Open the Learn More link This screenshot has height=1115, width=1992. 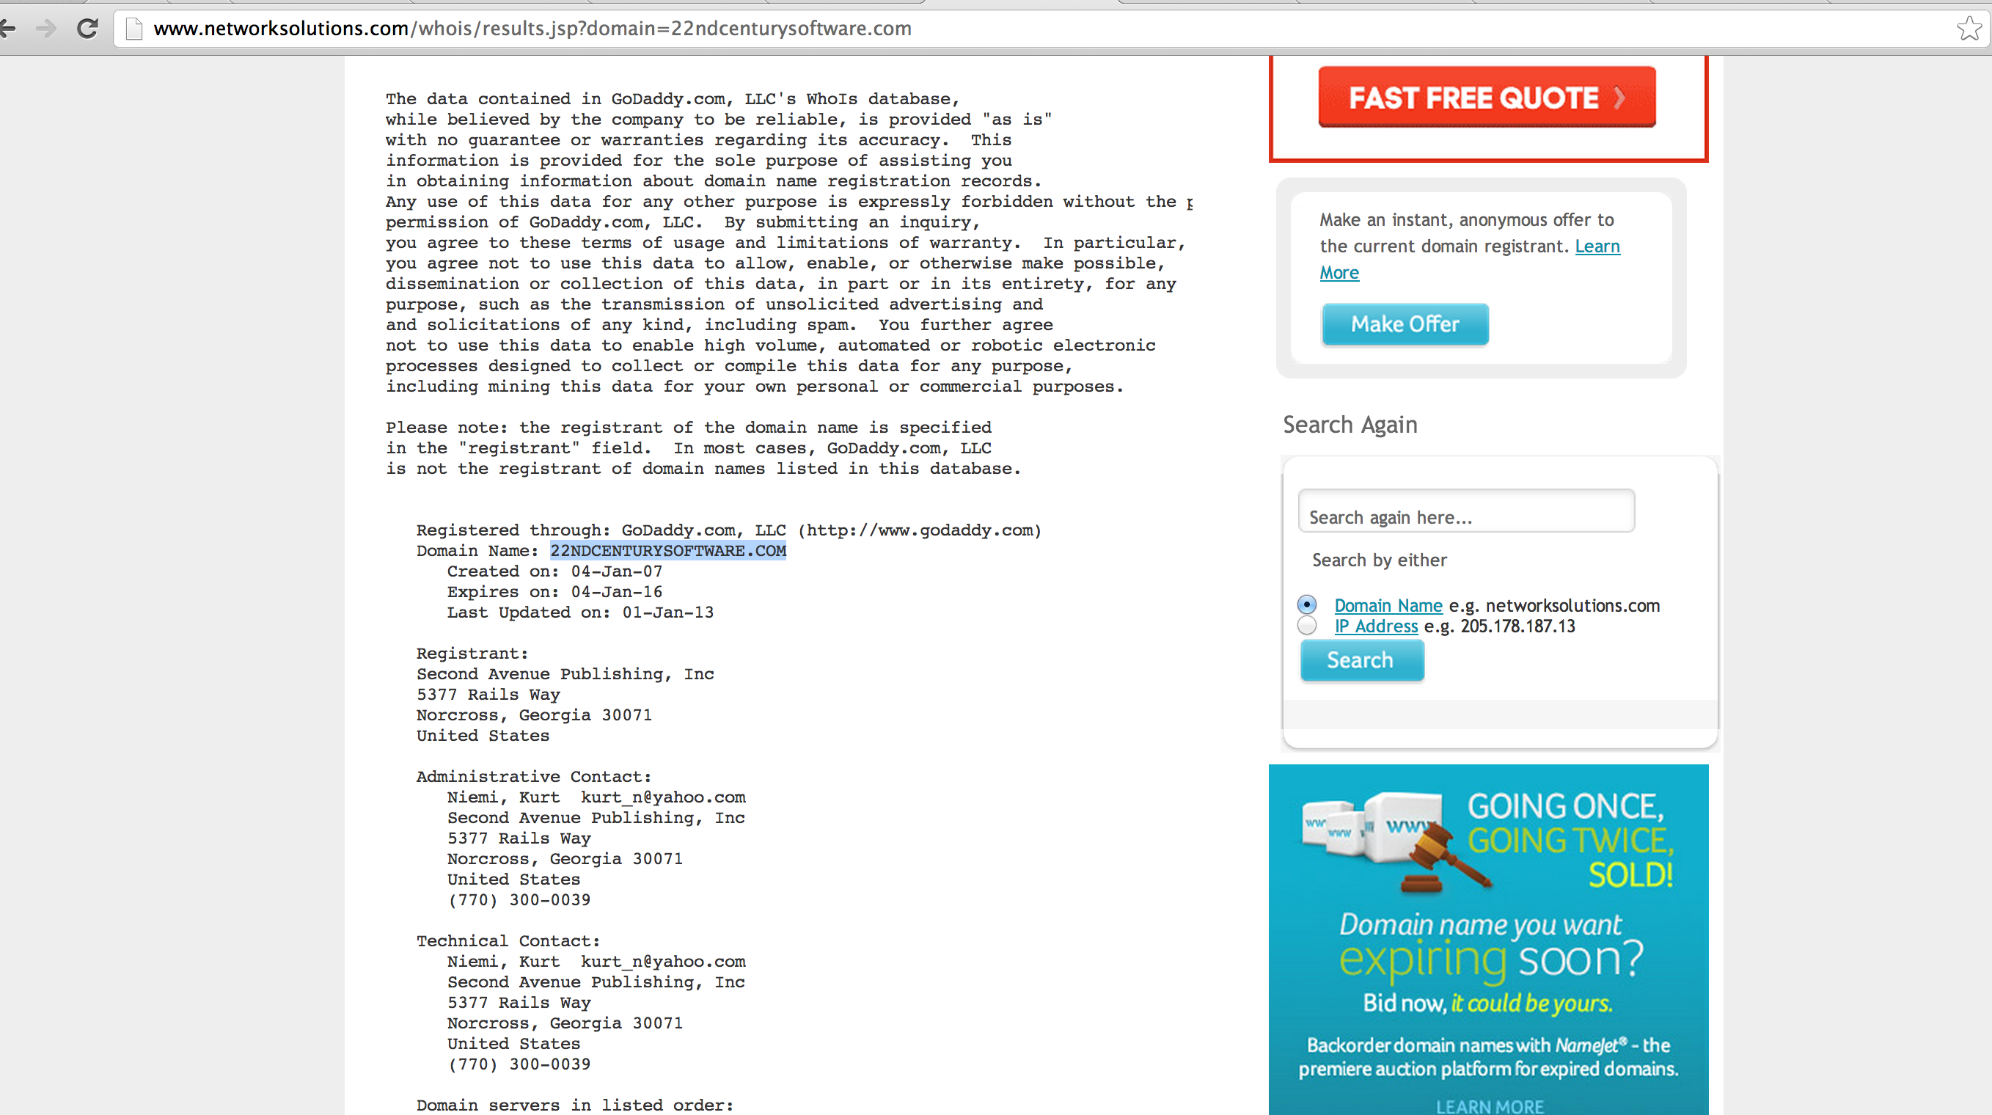[x=1469, y=259]
